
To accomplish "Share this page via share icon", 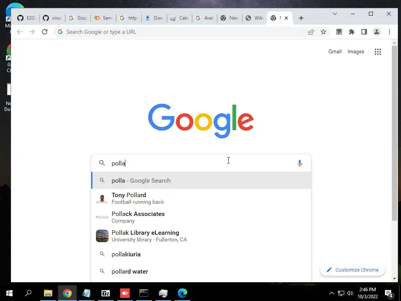I will [311, 32].
